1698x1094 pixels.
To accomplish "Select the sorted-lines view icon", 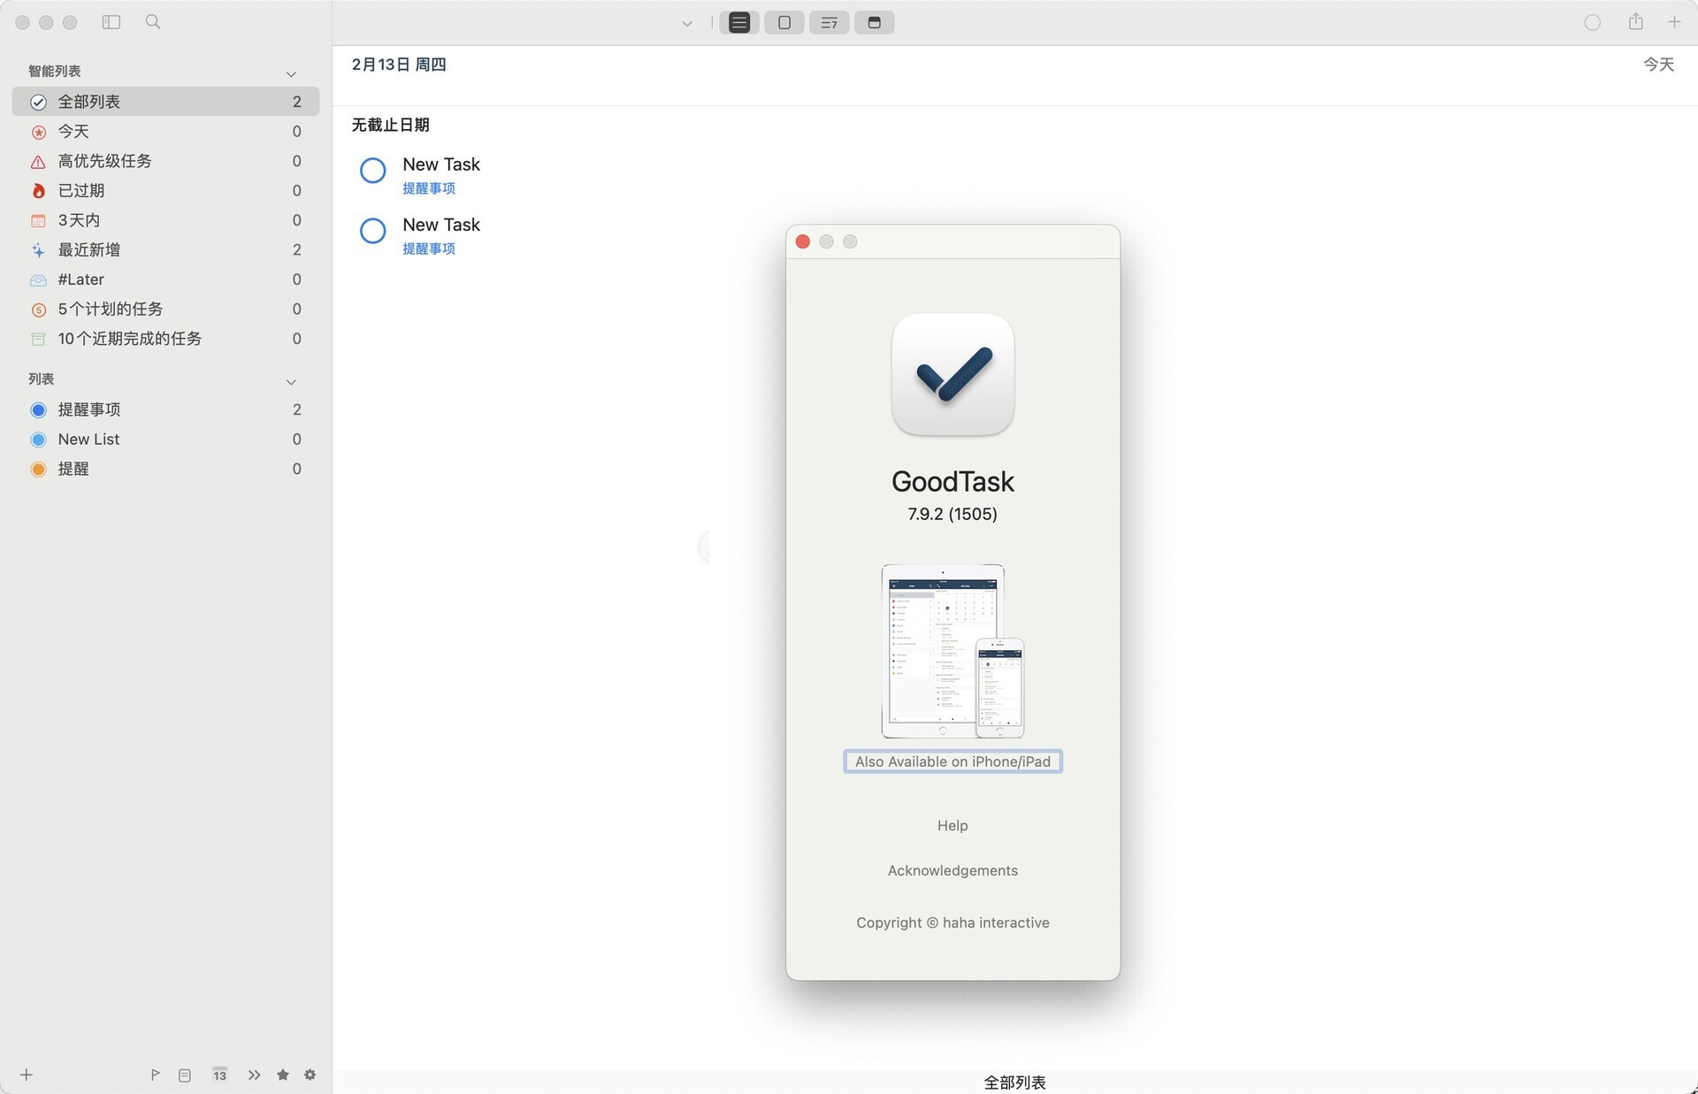I will (x=830, y=23).
